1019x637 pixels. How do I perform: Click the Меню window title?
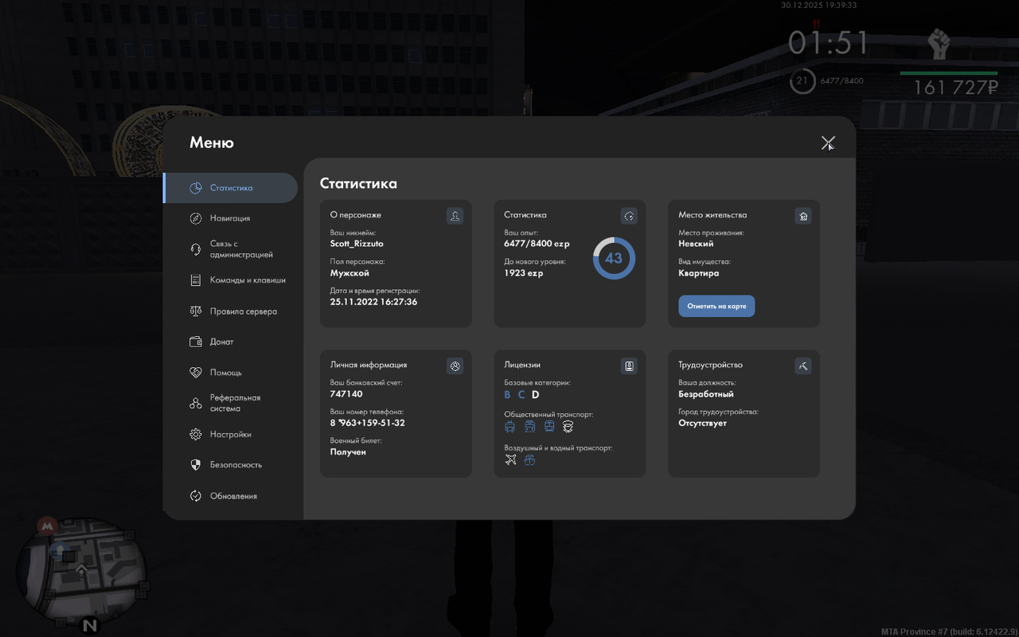(x=212, y=143)
